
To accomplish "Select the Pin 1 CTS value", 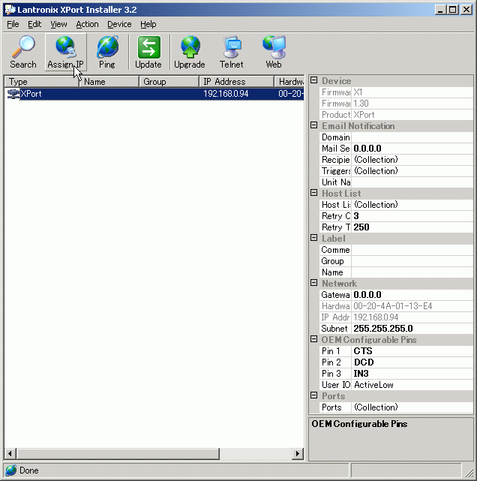I will (x=412, y=351).
